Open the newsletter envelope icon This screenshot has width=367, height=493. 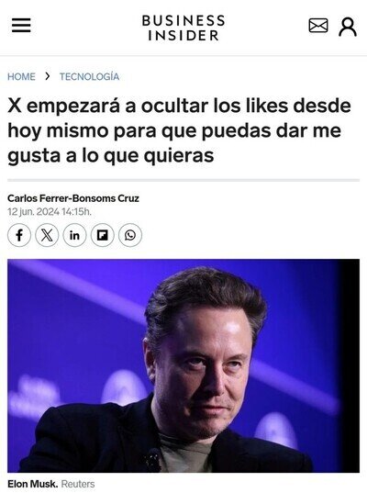(x=318, y=26)
